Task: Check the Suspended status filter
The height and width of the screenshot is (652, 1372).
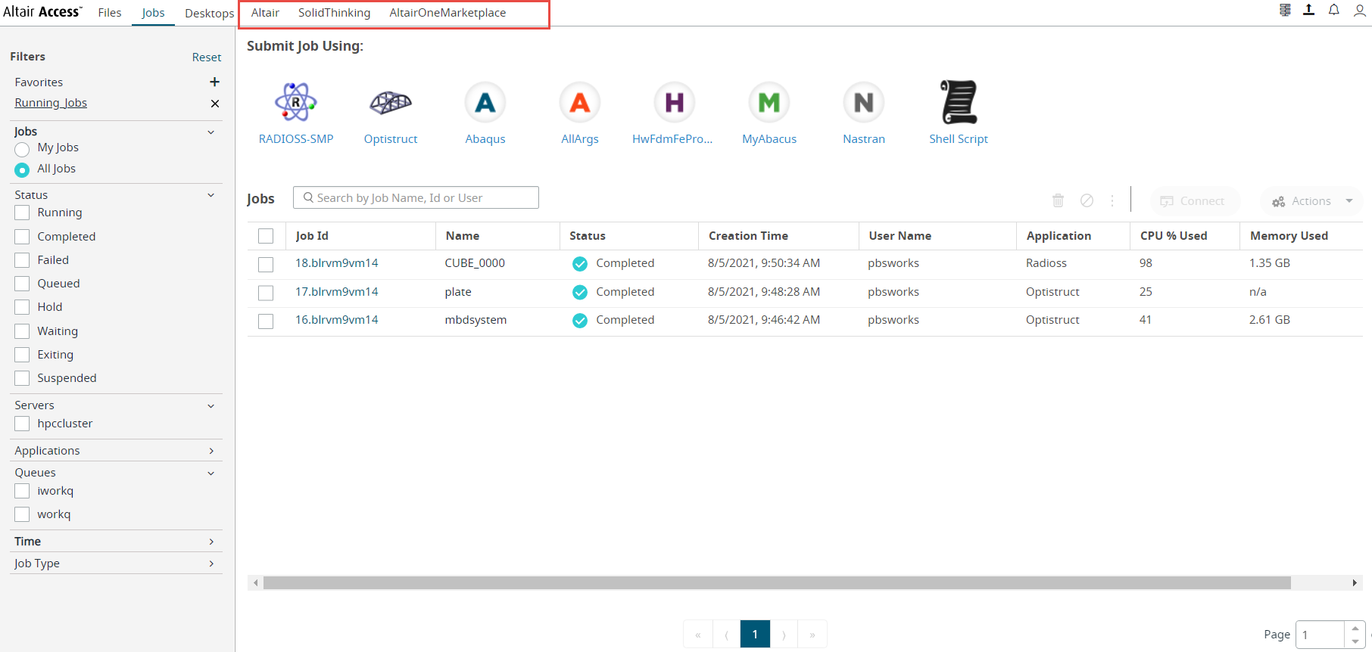Action: click(x=22, y=378)
